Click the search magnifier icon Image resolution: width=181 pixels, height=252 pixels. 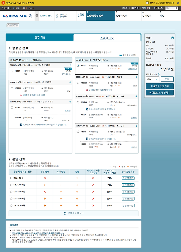(176, 8)
